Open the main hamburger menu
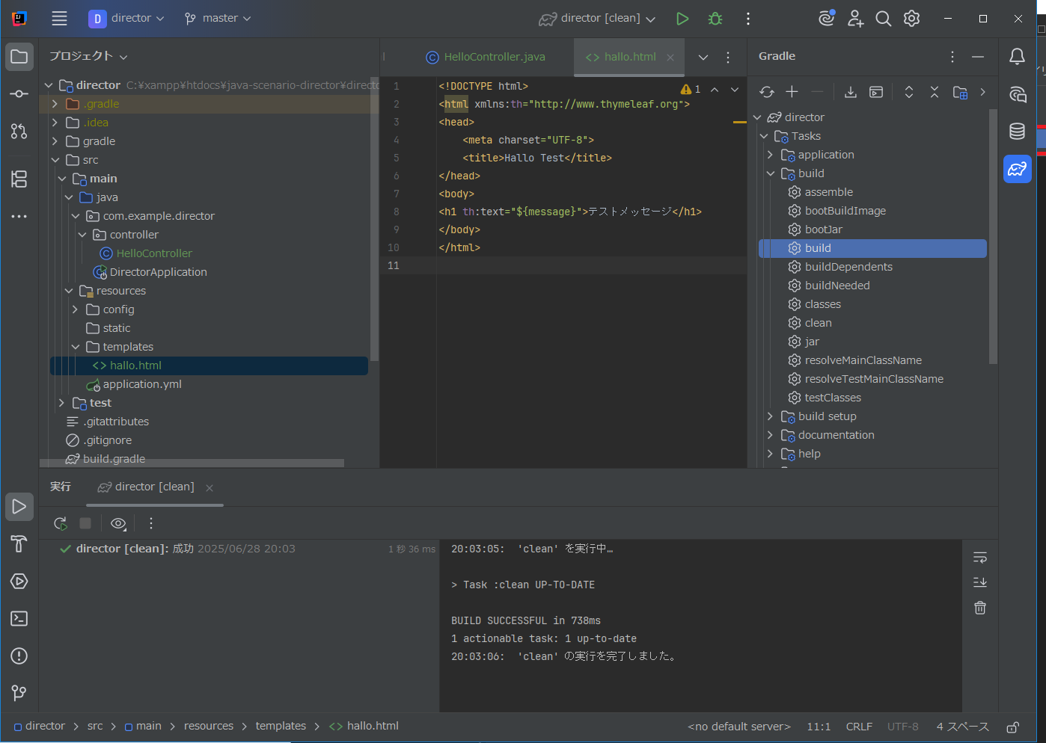This screenshot has height=743, width=1046. (x=59, y=19)
